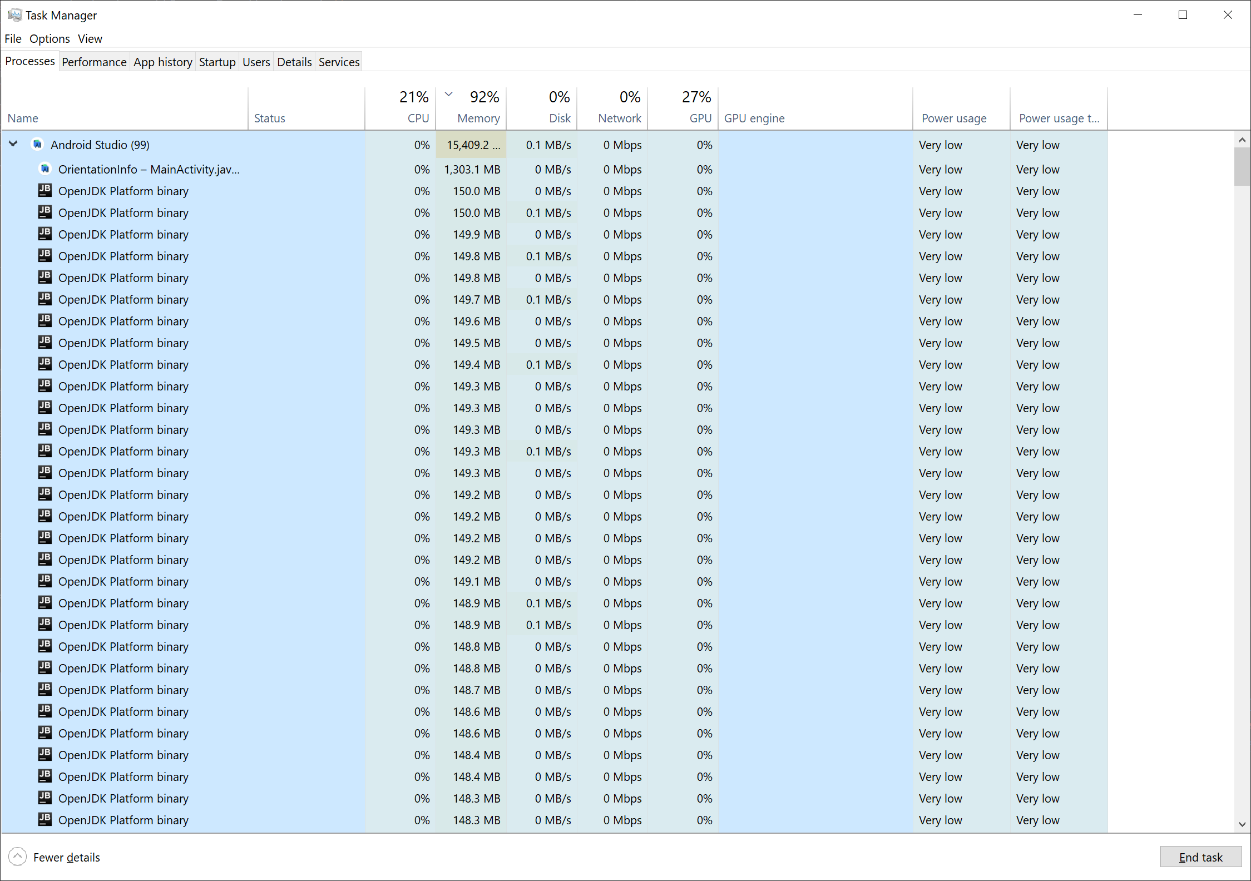Open the Options menu
Image resolution: width=1251 pixels, height=881 pixels.
(50, 38)
